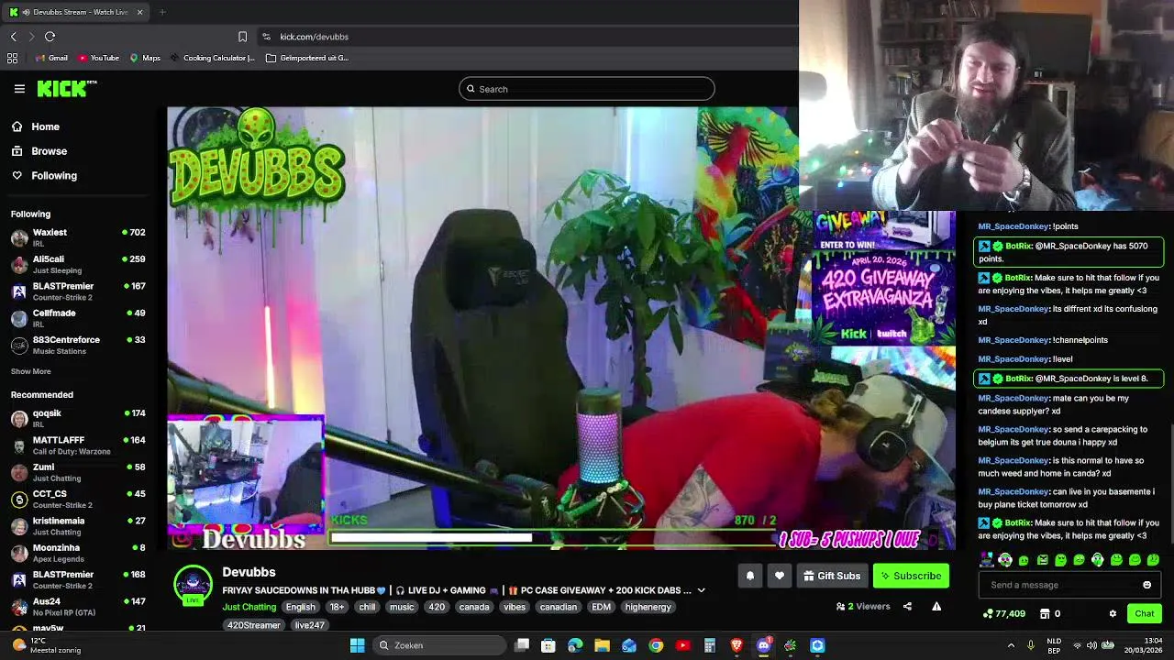Click the heart follow icon
The width and height of the screenshot is (1174, 660).
click(780, 576)
